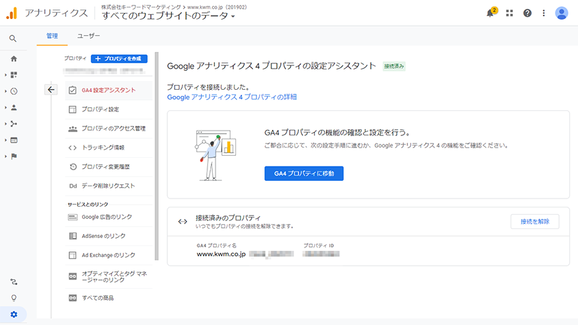Open the Admin gear icon

14,314
